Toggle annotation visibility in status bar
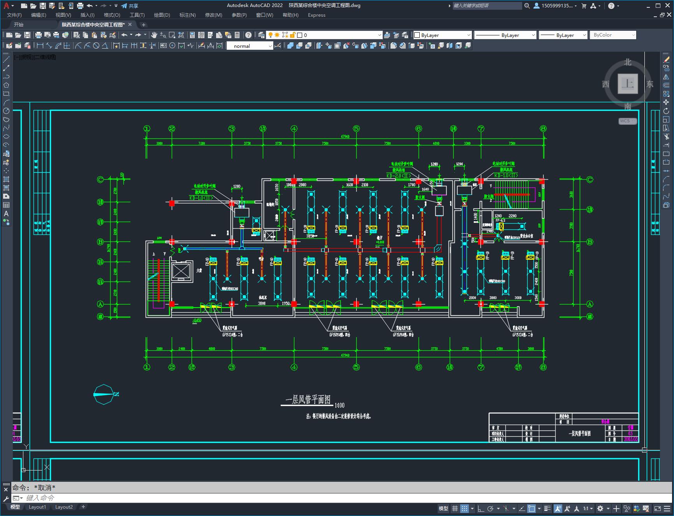The width and height of the screenshot is (674, 516). (x=558, y=508)
